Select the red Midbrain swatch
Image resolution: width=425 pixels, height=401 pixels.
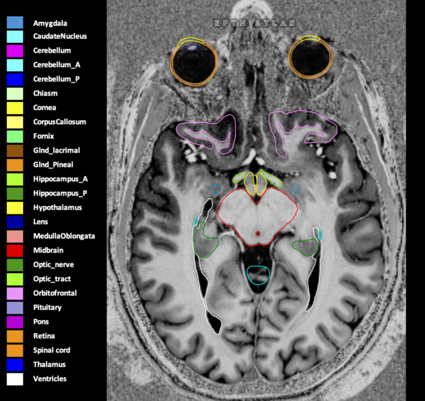(15, 250)
